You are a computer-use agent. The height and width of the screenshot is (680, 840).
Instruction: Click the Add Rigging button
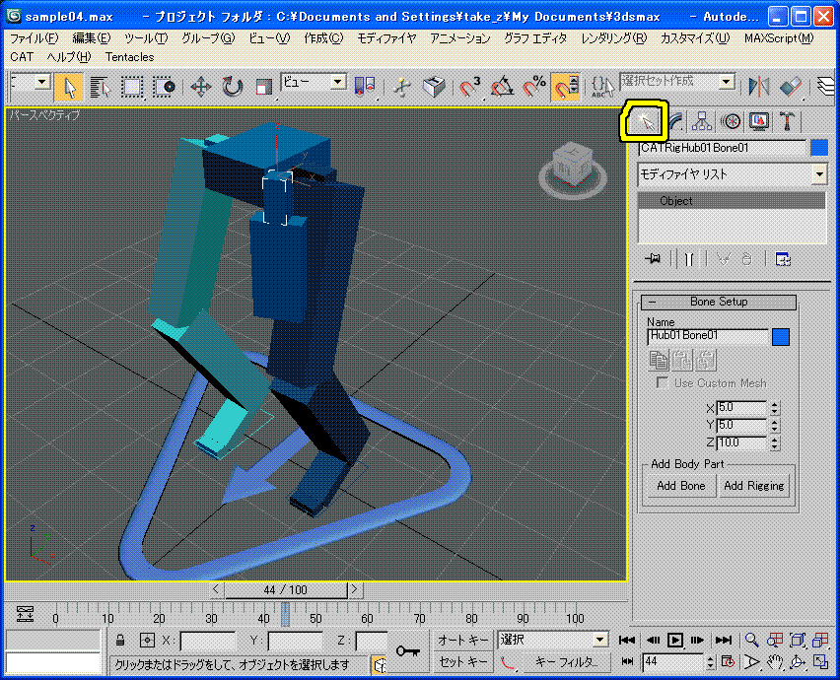coord(754,486)
